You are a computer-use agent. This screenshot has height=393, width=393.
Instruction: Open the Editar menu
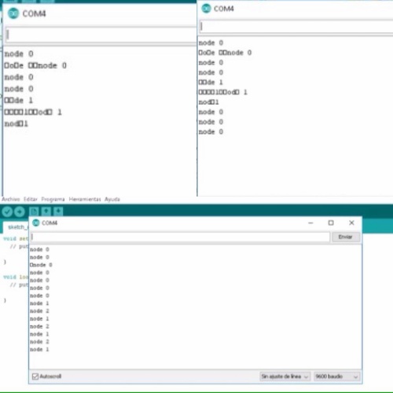(31, 199)
